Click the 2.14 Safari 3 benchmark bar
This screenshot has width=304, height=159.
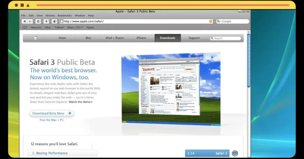tap(207, 153)
